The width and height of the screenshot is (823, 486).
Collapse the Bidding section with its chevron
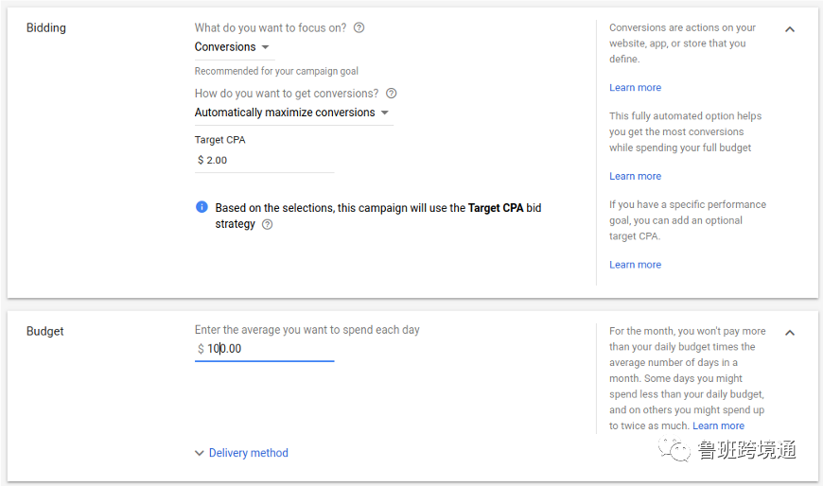(790, 29)
